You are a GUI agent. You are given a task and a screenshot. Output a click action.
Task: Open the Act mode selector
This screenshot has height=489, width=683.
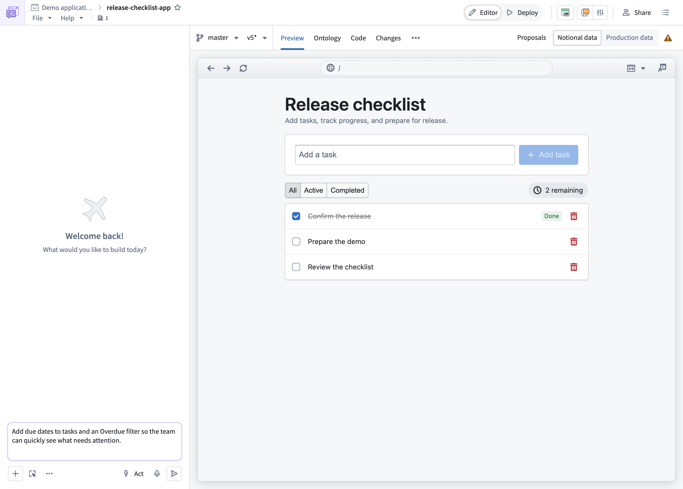pyautogui.click(x=134, y=474)
